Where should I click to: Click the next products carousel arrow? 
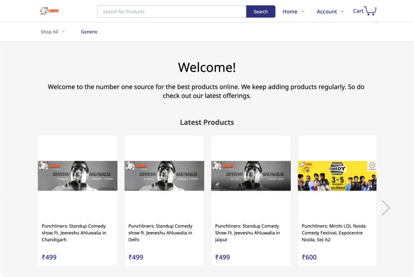point(385,208)
